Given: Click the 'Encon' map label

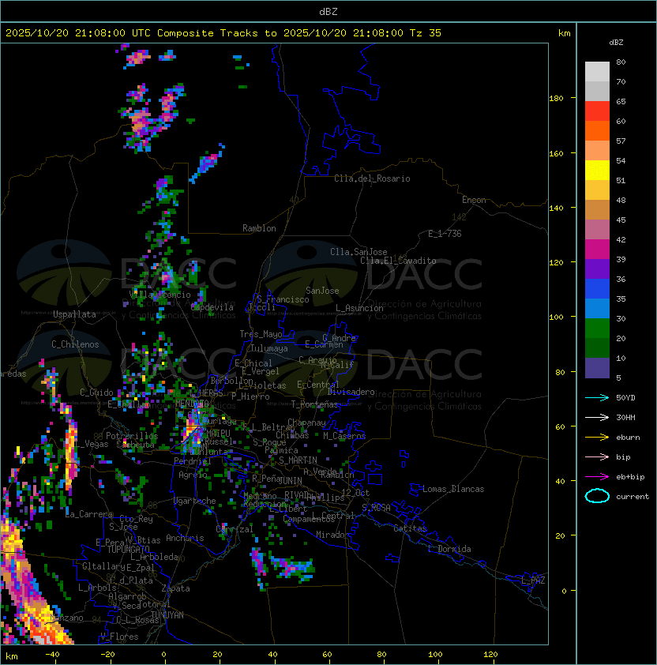Looking at the screenshot, I should click(474, 200).
